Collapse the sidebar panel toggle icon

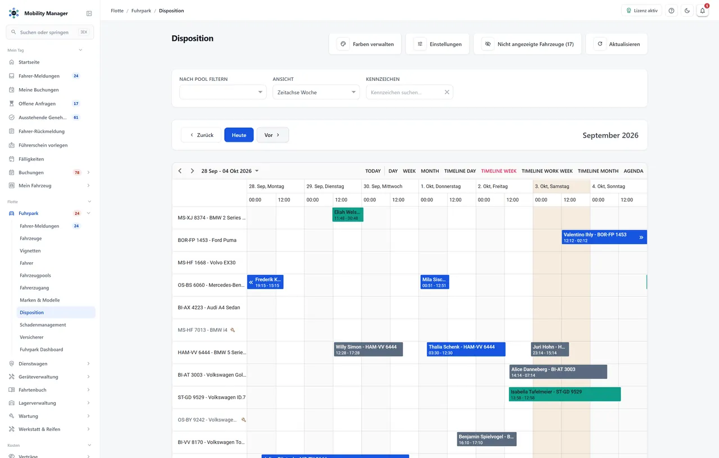coord(89,13)
